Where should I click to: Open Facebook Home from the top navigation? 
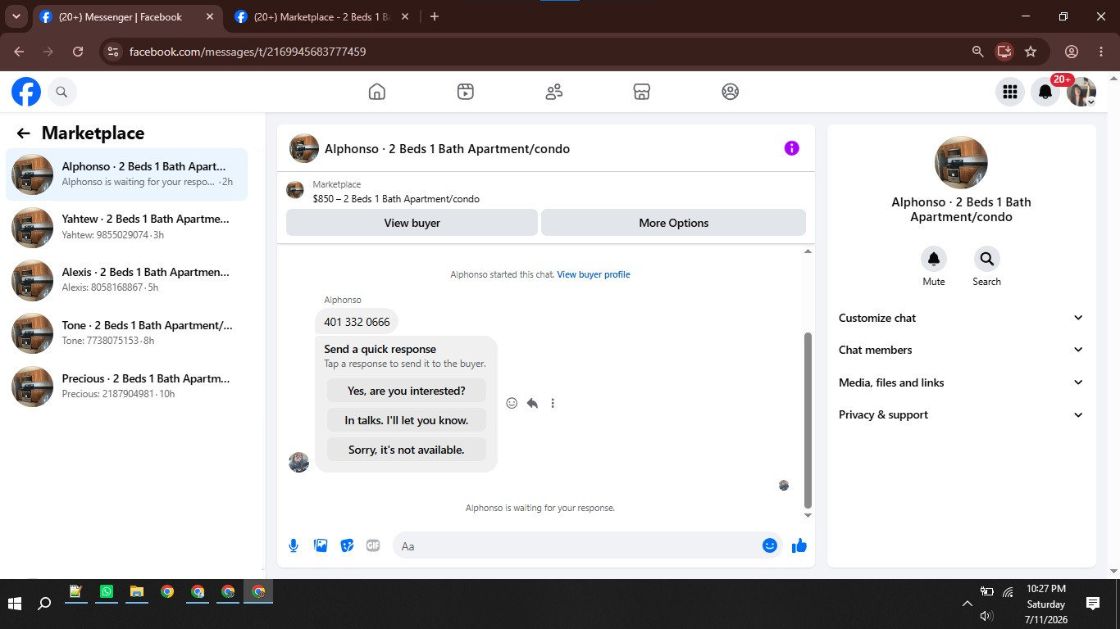[377, 92]
